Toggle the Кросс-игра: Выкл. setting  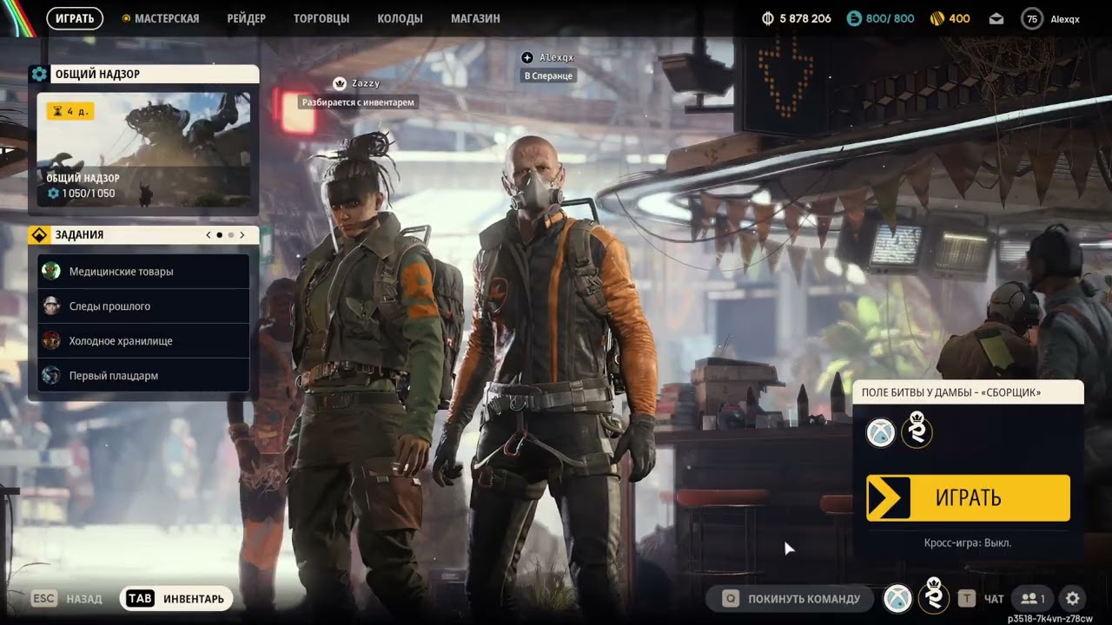968,543
